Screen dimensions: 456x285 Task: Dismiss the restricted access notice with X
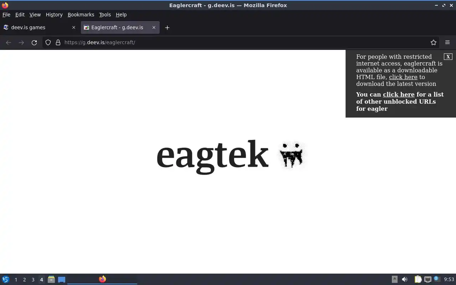(448, 57)
